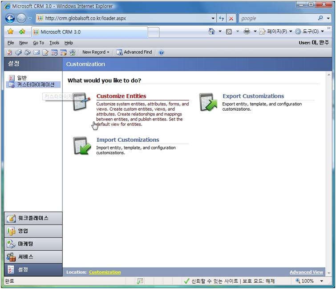Click the Print icon in IE command bar

(x=247, y=32)
